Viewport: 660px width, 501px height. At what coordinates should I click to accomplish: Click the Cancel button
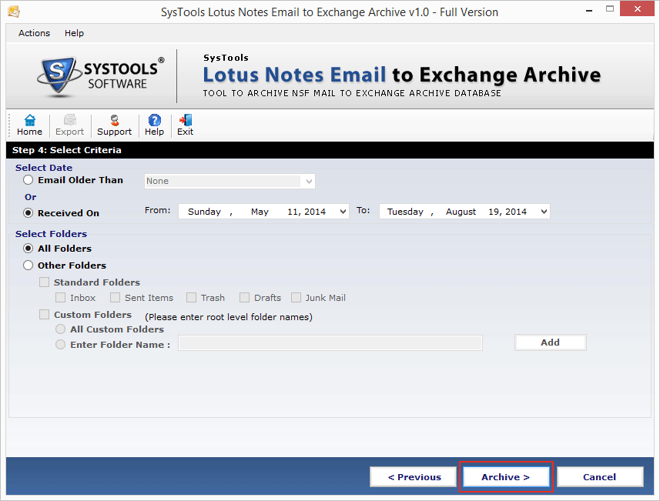tap(599, 477)
